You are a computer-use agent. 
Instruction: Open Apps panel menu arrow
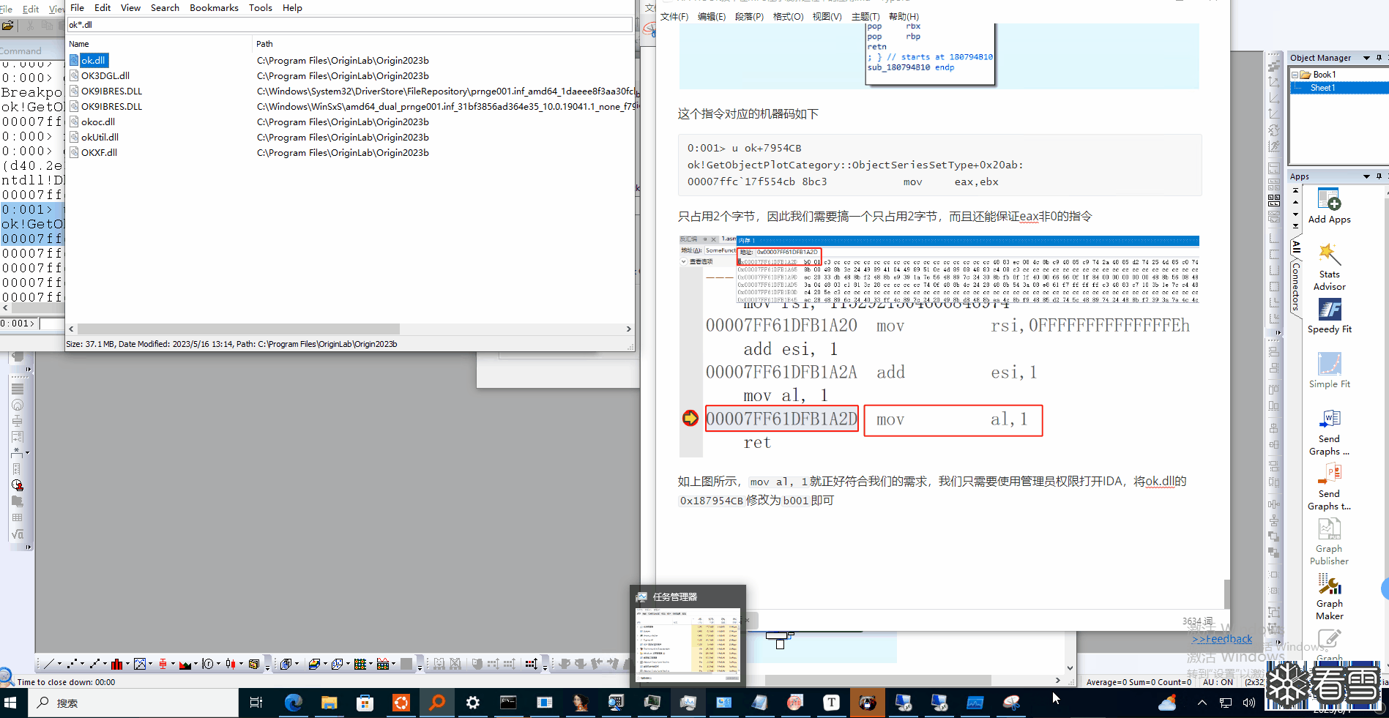pyautogui.click(x=1366, y=176)
